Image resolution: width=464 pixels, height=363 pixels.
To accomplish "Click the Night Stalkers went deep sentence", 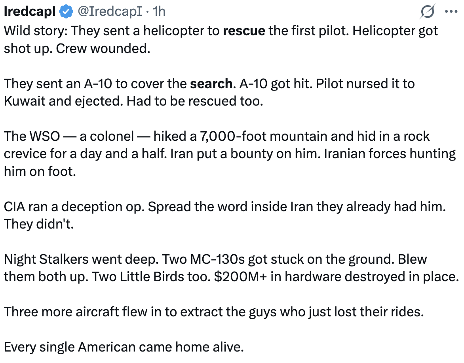I will pos(82,259).
